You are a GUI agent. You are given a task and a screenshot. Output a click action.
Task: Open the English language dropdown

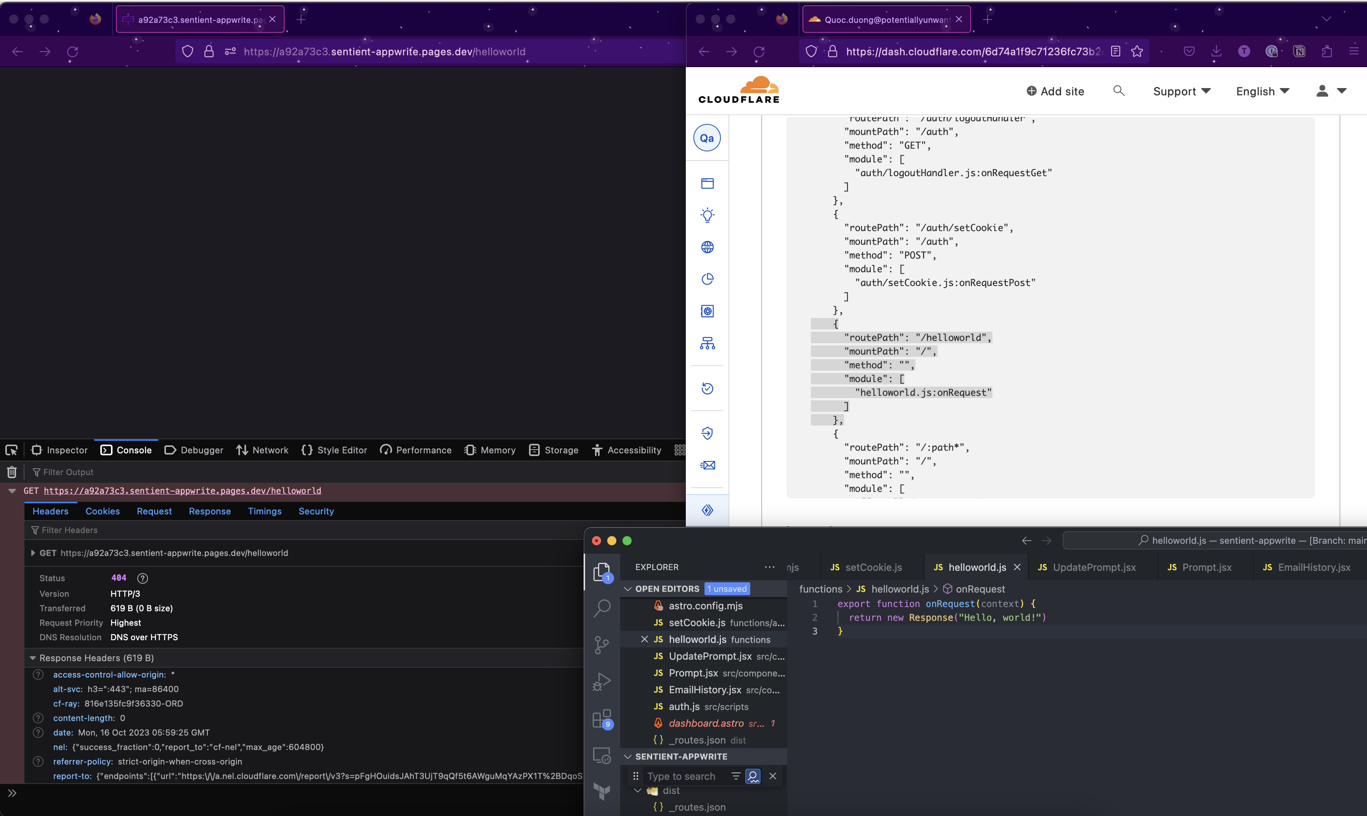tap(1262, 91)
